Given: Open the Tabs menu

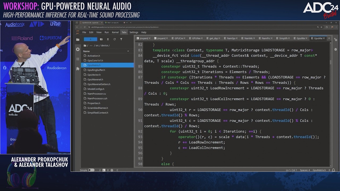Looking at the screenshot, I should click(x=124, y=32).
